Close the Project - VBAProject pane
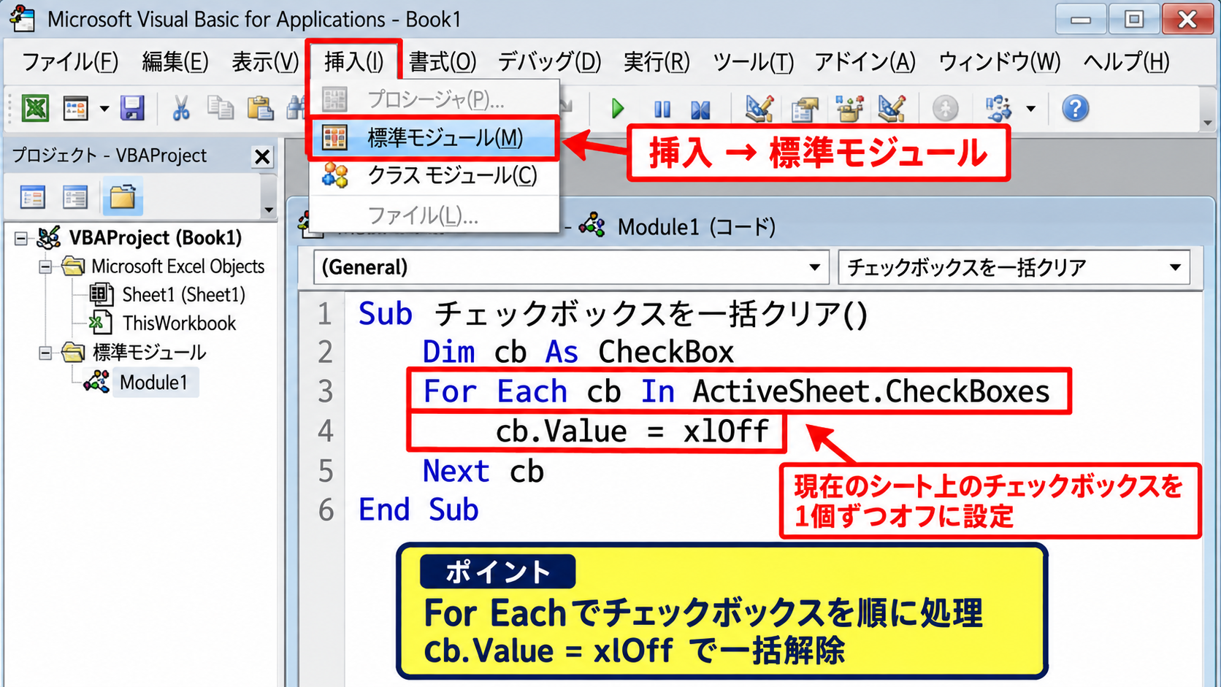This screenshot has width=1221, height=687. [x=262, y=156]
